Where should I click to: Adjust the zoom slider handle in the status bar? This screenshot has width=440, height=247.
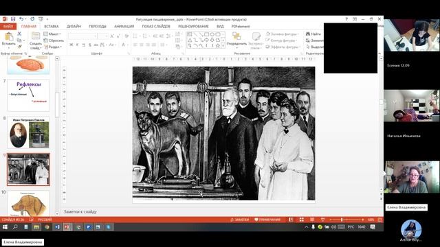point(342,220)
